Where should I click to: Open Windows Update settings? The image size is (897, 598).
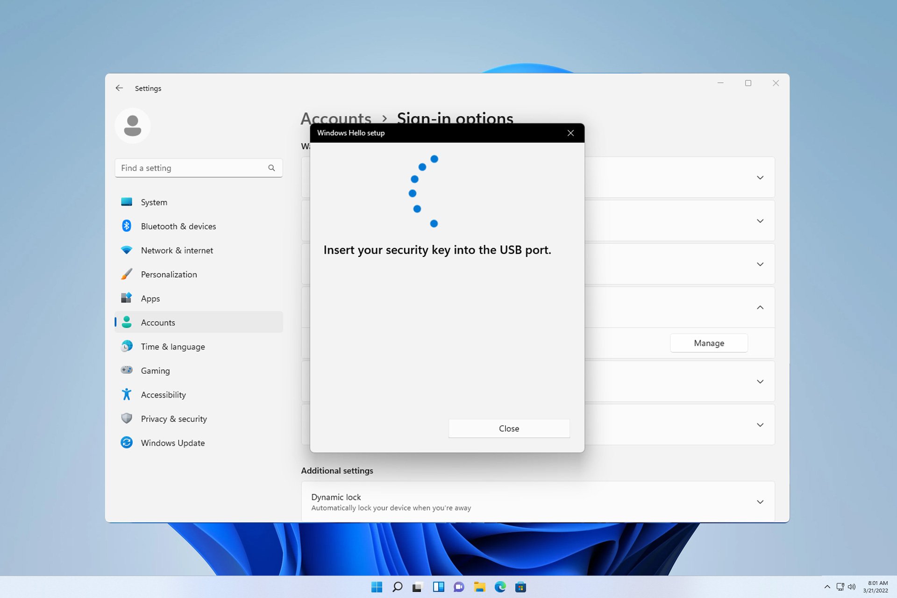173,443
